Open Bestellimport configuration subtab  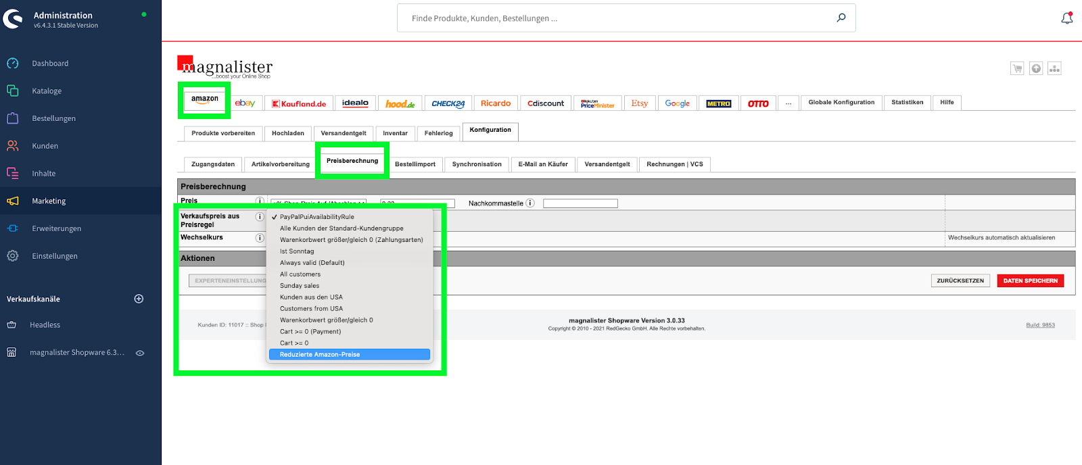[x=415, y=164]
